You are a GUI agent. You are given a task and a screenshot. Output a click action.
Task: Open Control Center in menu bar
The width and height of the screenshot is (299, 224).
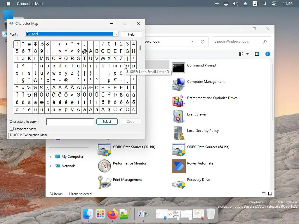pyautogui.click(x=274, y=3)
